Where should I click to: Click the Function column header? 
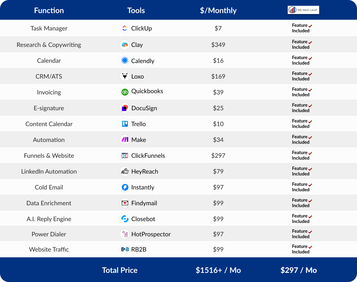[x=49, y=10]
